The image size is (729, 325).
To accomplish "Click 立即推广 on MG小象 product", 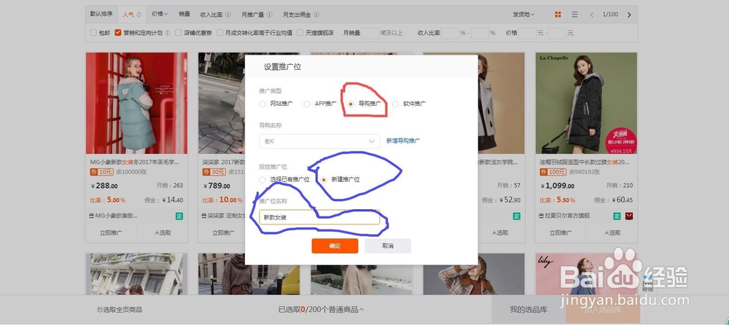I will pyautogui.click(x=111, y=232).
